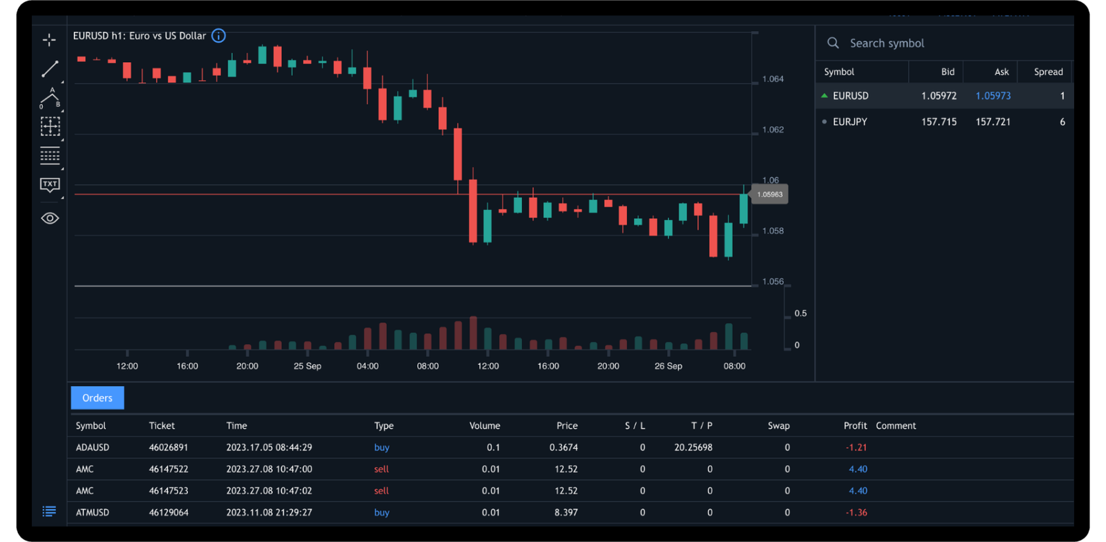
Task: Select the EURJPY symbol row
Action: click(x=944, y=122)
